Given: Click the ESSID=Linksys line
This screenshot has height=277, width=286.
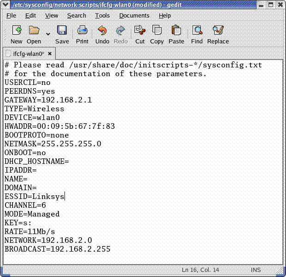Looking at the screenshot, I should pos(35,197).
